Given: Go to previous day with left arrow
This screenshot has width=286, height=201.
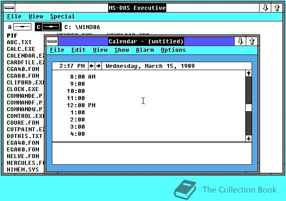Looking at the screenshot, I should [92, 66].
